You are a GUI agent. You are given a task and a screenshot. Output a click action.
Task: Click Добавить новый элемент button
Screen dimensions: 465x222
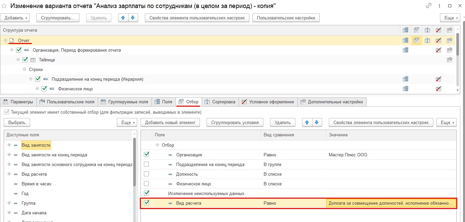[170, 122]
